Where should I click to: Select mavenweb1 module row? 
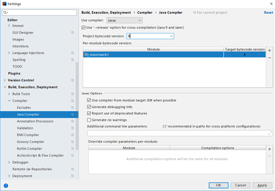click(x=174, y=55)
